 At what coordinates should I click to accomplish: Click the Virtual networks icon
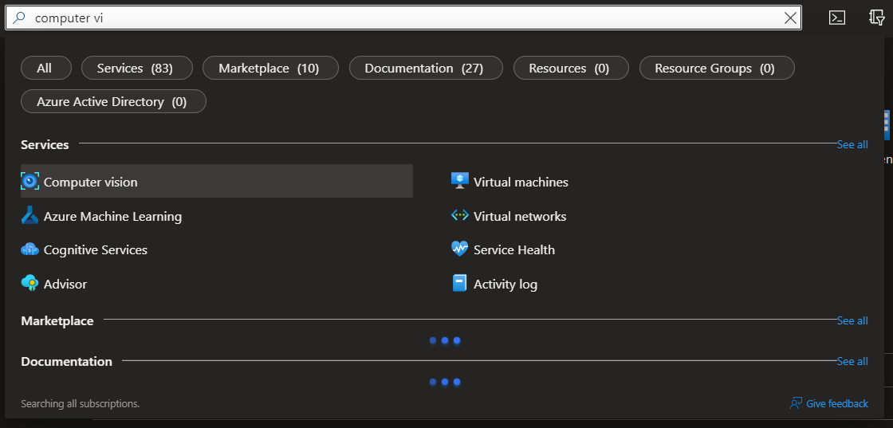459,216
